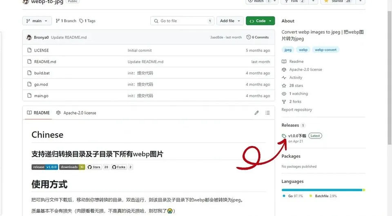The image size is (392, 216).
Task: Click the stars count 28 badge
Action: [106, 167]
